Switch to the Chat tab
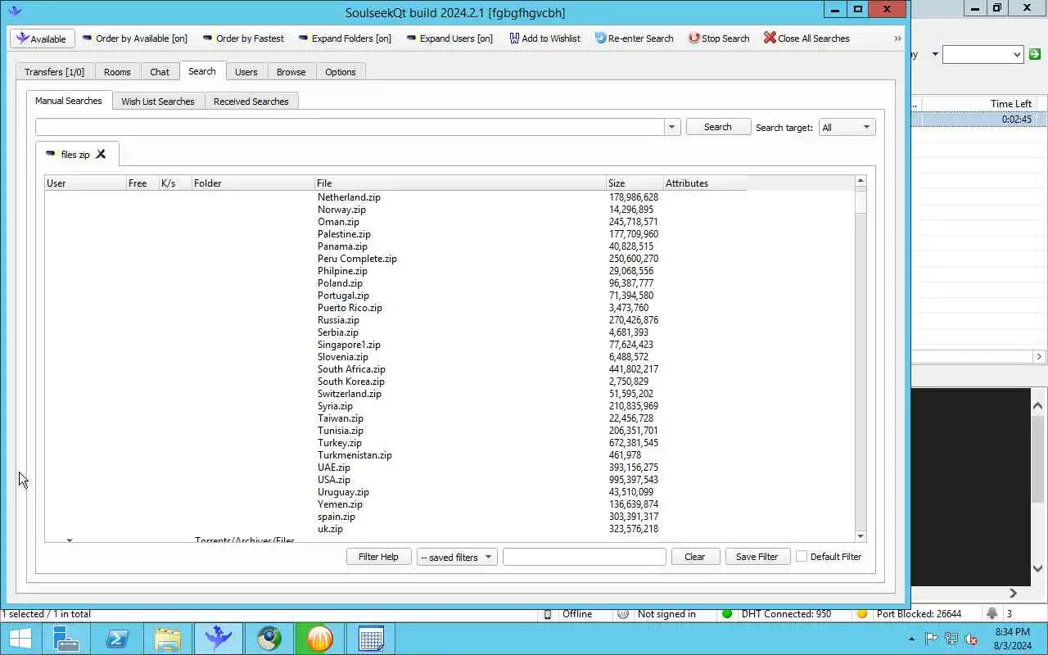 point(160,72)
